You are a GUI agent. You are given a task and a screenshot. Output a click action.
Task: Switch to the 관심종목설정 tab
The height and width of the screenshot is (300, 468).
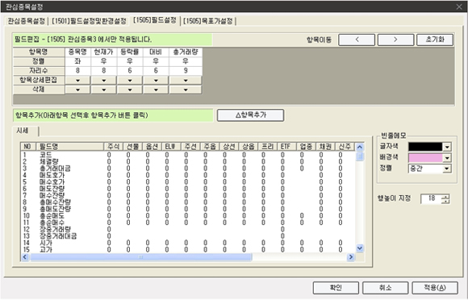coord(26,21)
